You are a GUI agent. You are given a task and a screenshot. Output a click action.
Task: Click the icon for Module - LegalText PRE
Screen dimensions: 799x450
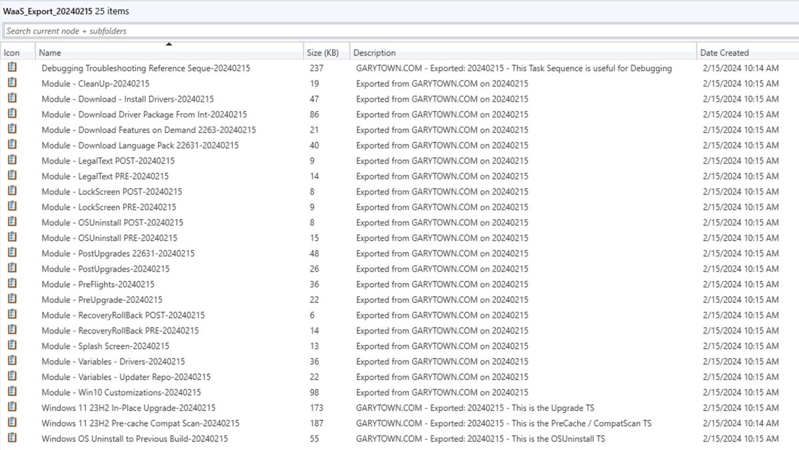pos(12,176)
